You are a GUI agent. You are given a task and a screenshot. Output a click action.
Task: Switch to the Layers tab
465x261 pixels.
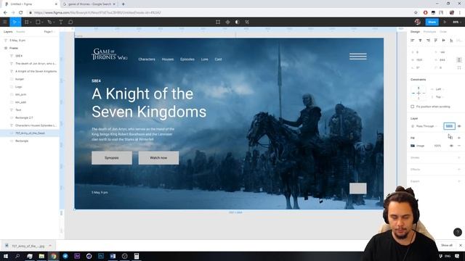pyautogui.click(x=8, y=32)
